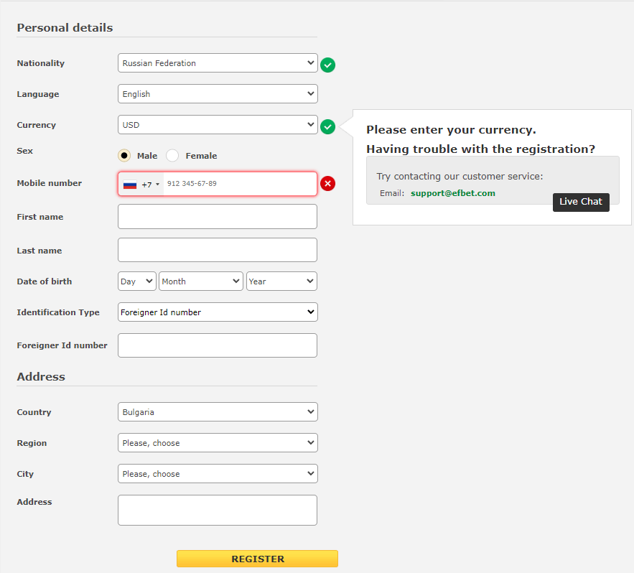Expand the Language dropdown showing English
The image size is (634, 573).
point(218,94)
